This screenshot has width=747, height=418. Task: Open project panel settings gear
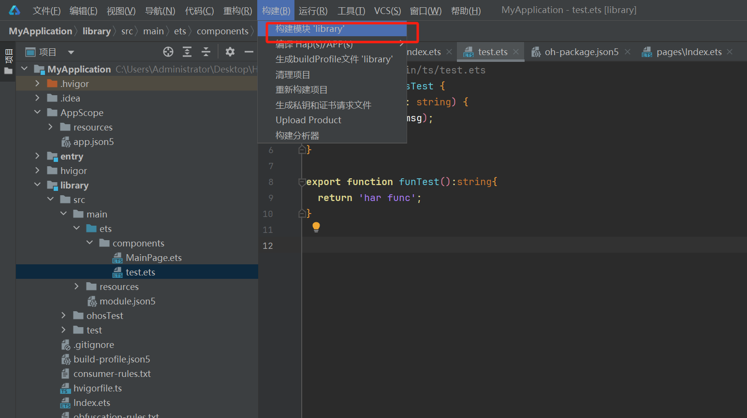coord(230,52)
